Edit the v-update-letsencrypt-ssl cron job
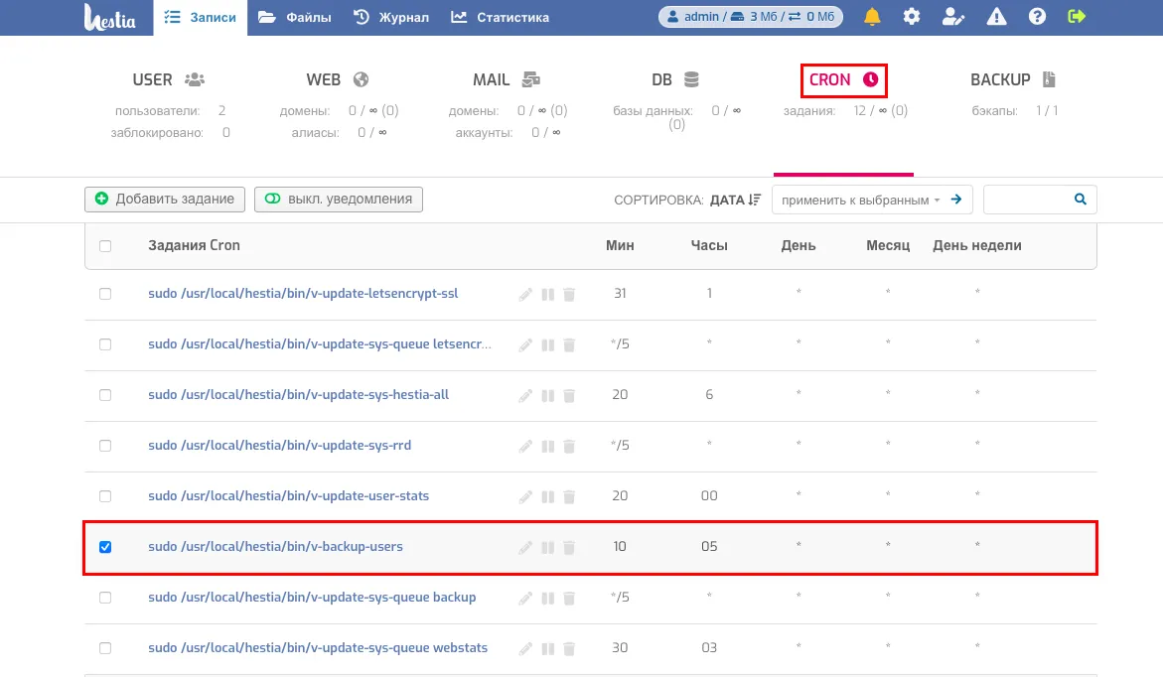1163x677 pixels. click(525, 295)
